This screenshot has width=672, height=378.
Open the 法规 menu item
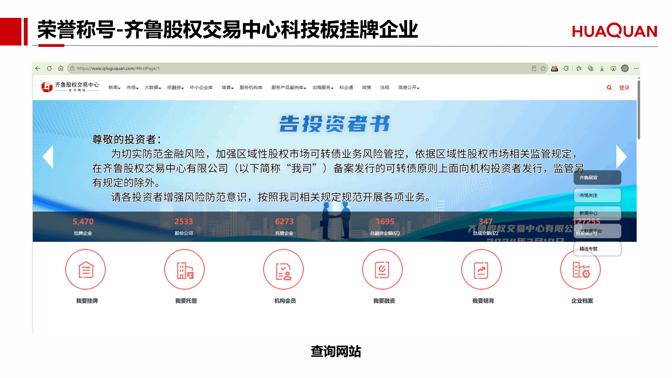(x=385, y=87)
